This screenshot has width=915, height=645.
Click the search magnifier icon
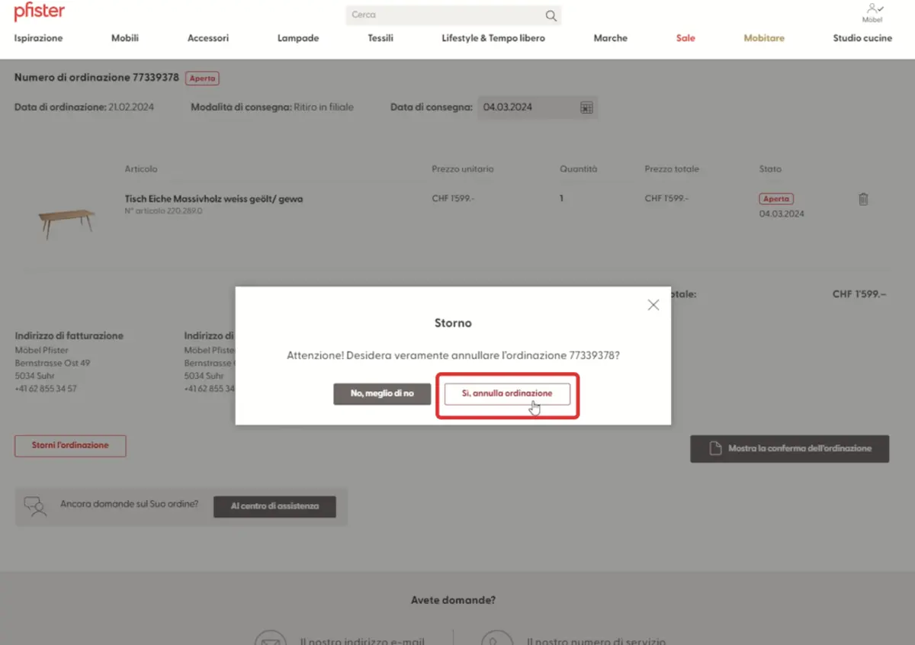pyautogui.click(x=551, y=15)
